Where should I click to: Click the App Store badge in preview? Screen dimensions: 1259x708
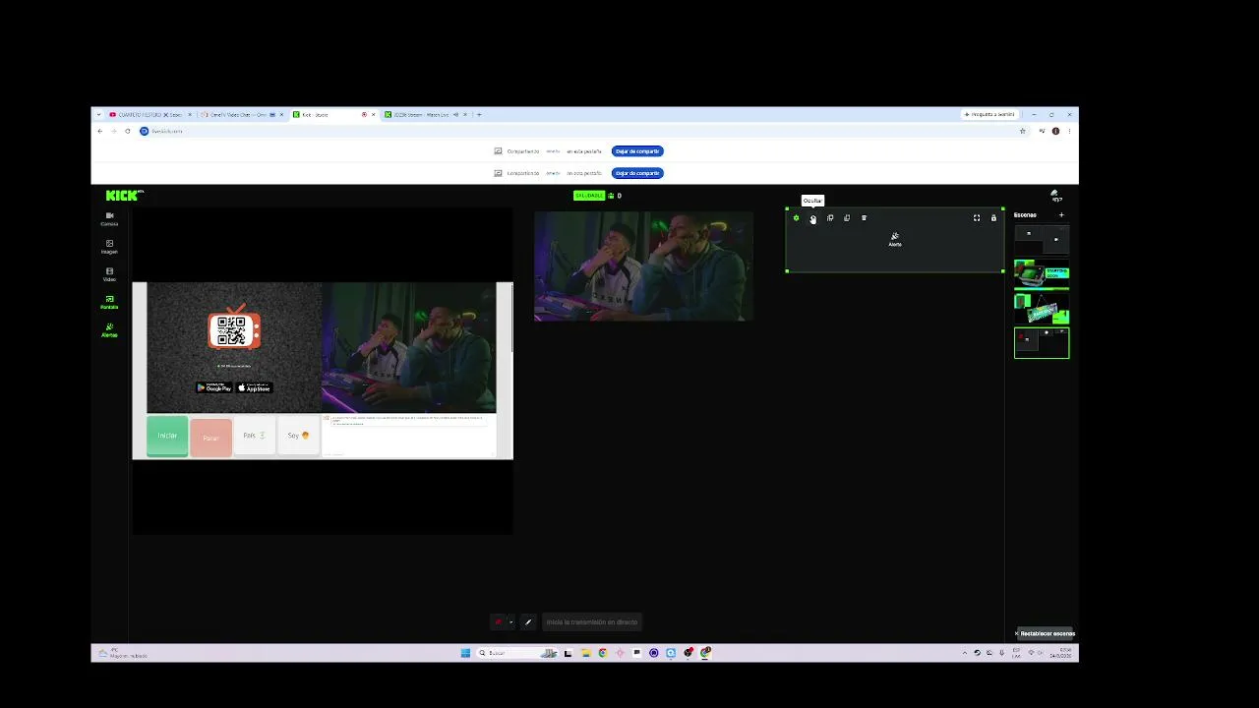[x=254, y=387]
